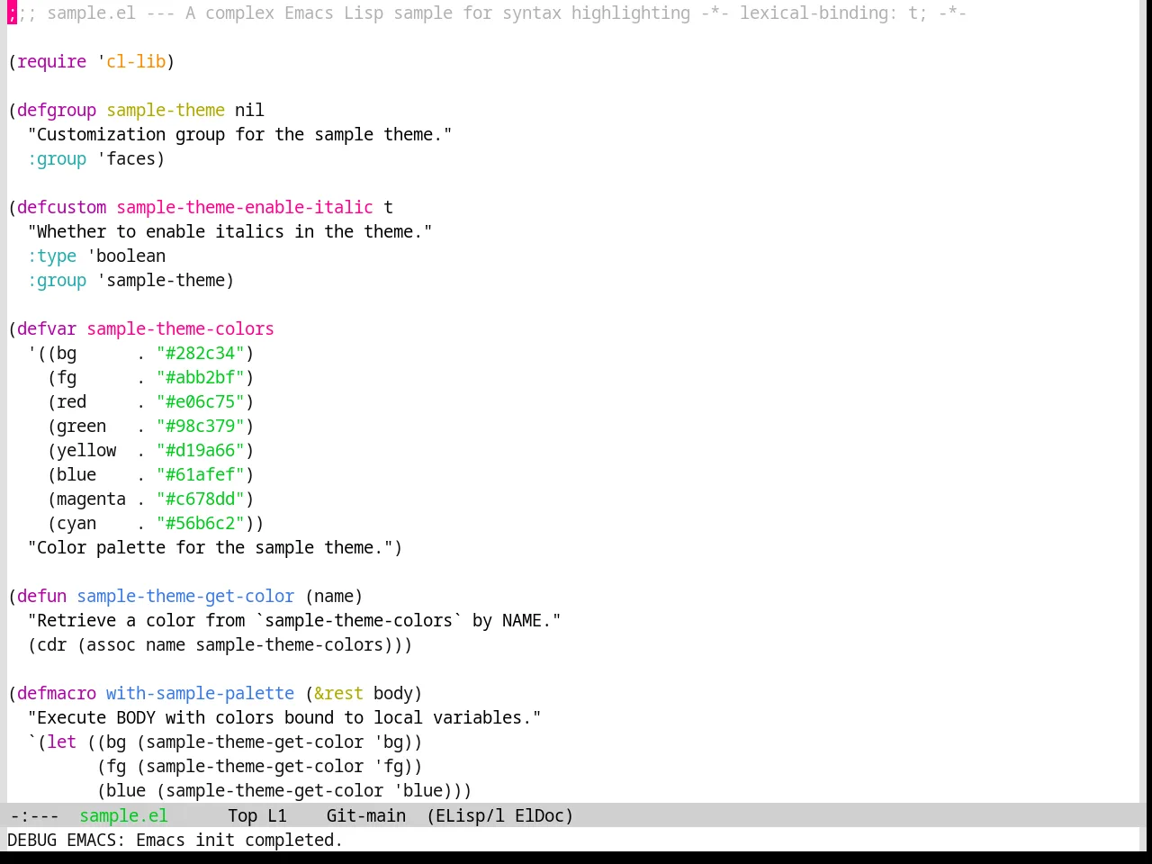Click on 'cl-lib' symbol
1152x864 pixels.
[x=136, y=61]
